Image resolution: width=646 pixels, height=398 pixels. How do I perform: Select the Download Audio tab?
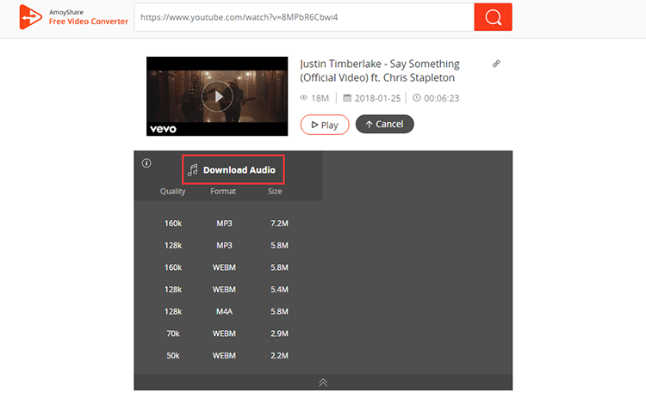point(233,169)
